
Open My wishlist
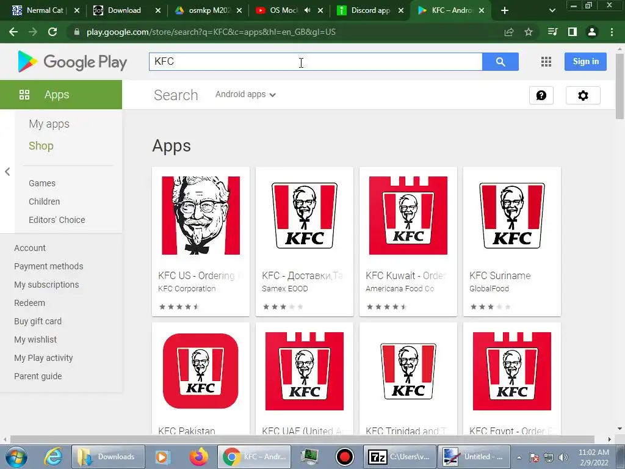[x=35, y=340]
